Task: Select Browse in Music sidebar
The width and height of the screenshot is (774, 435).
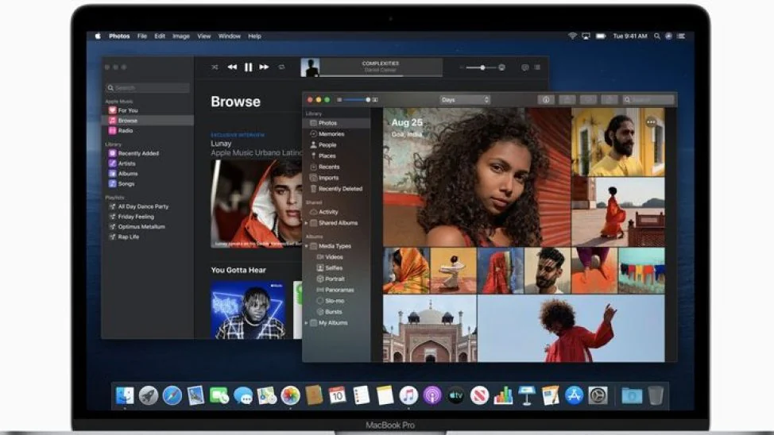Action: [x=148, y=121]
